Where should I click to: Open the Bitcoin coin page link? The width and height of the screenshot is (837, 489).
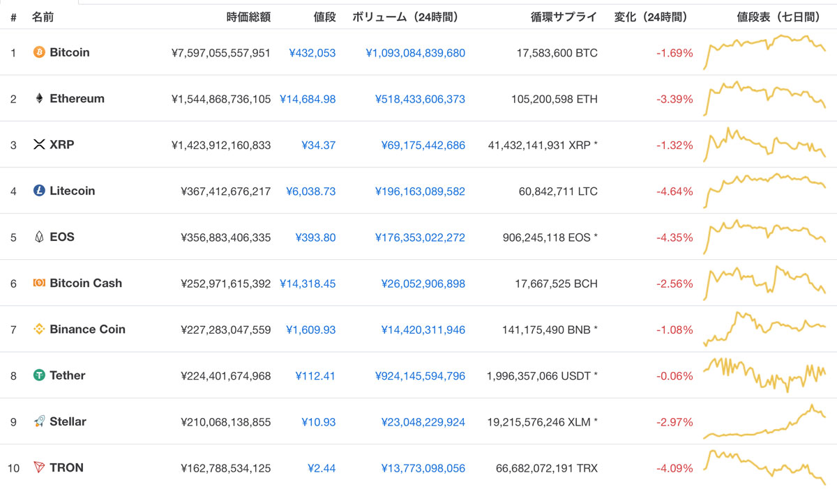pos(70,52)
